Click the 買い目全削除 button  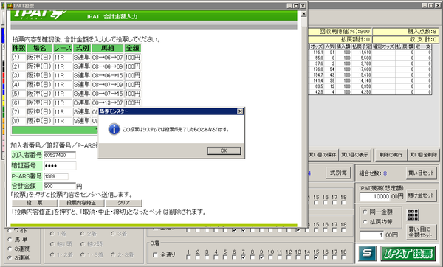click(x=423, y=155)
